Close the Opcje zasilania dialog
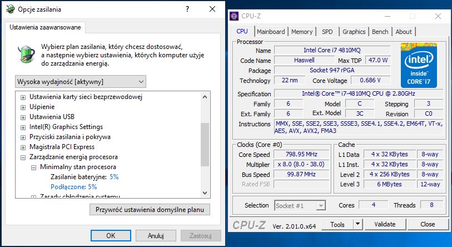Viewport: 452px width, 247px height. [x=212, y=9]
